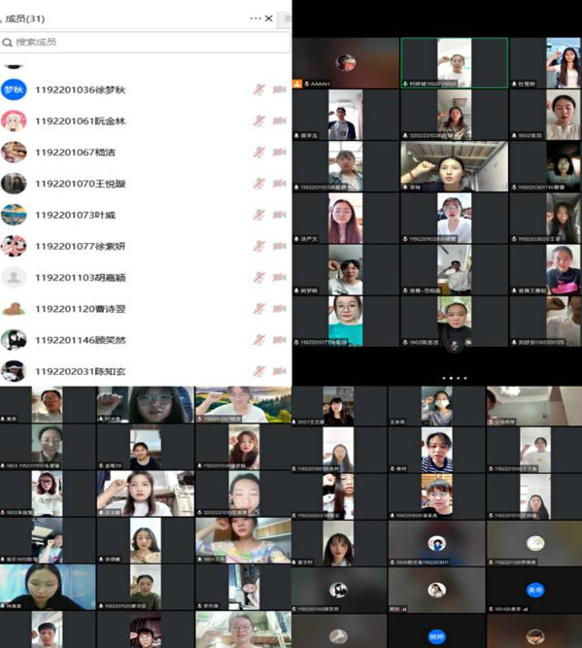
Task: Click the search members input field
Action: click(145, 42)
